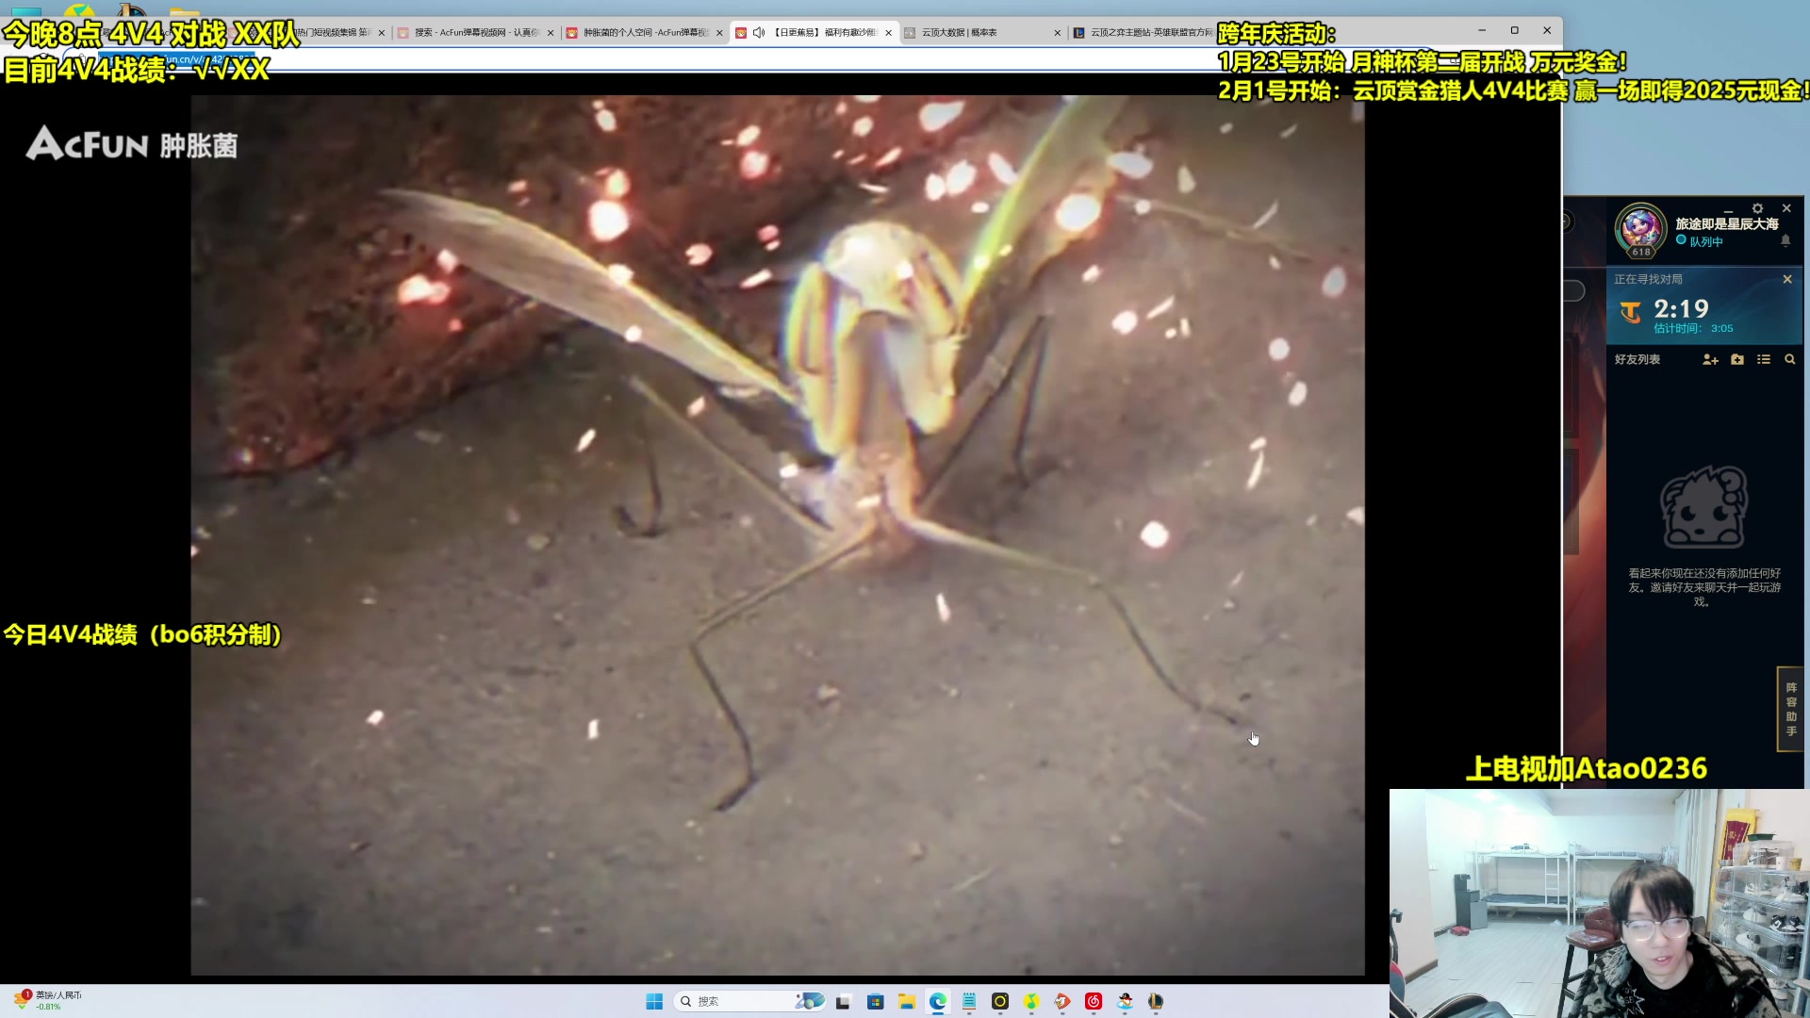Click add friend icon in friends list

1710,359
